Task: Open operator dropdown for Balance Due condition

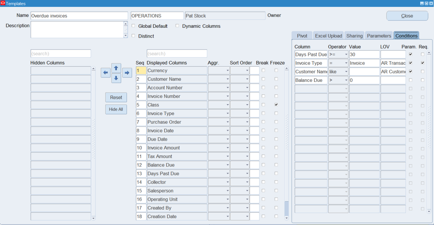Action: click(346, 80)
